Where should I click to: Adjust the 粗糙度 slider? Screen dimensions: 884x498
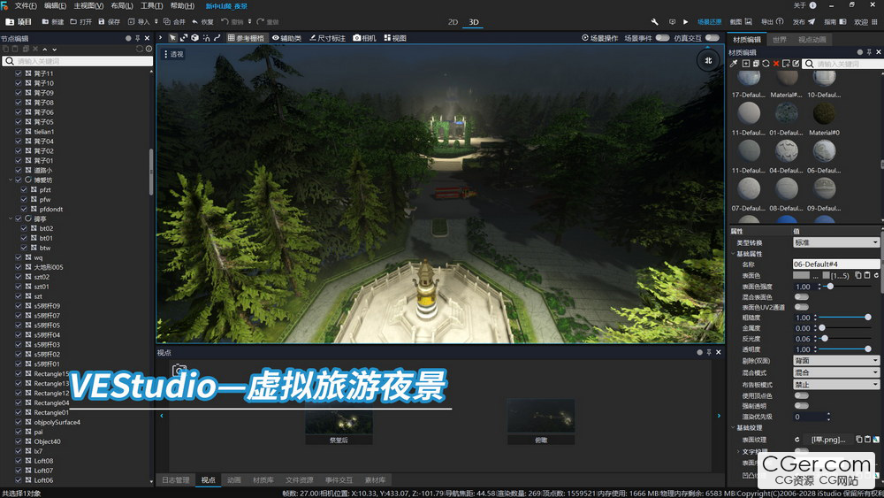pos(844,318)
